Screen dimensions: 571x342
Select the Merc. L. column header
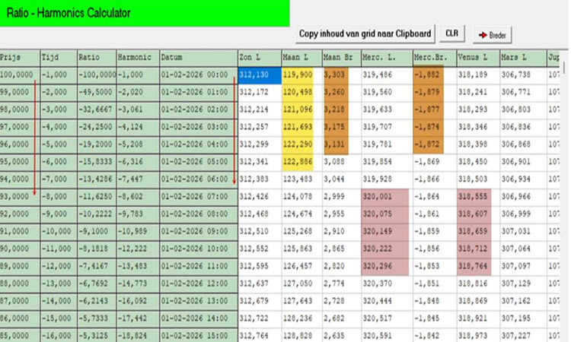[x=387, y=58]
